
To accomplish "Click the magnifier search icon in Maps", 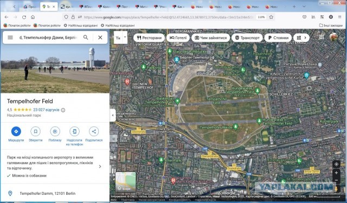I will point(86,37).
